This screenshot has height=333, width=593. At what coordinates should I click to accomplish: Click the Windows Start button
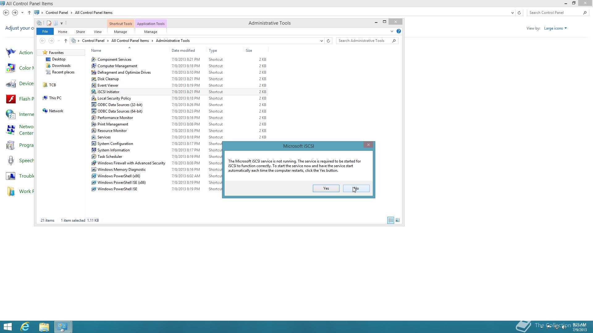[x=7, y=327]
